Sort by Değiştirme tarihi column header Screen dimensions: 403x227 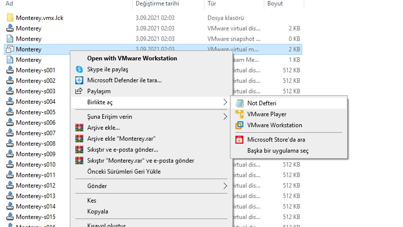click(157, 3)
